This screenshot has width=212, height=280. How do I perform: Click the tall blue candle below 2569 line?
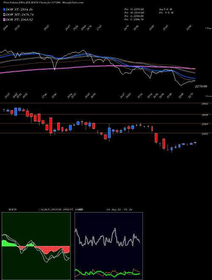109,133
